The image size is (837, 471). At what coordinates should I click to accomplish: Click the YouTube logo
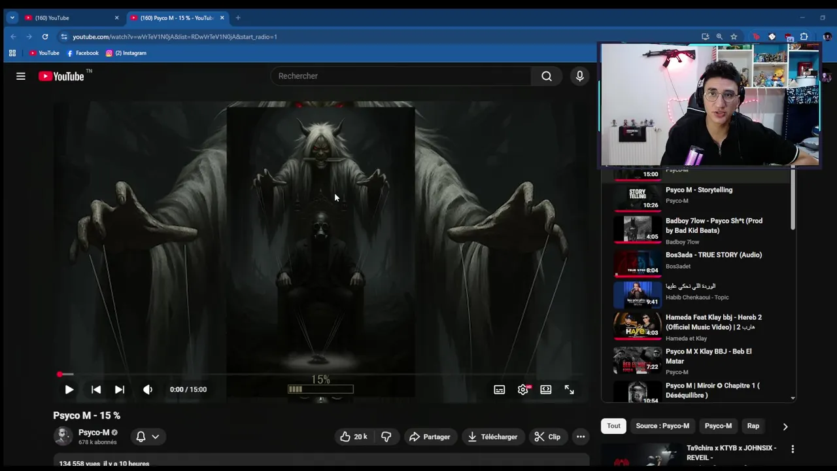pyautogui.click(x=61, y=77)
